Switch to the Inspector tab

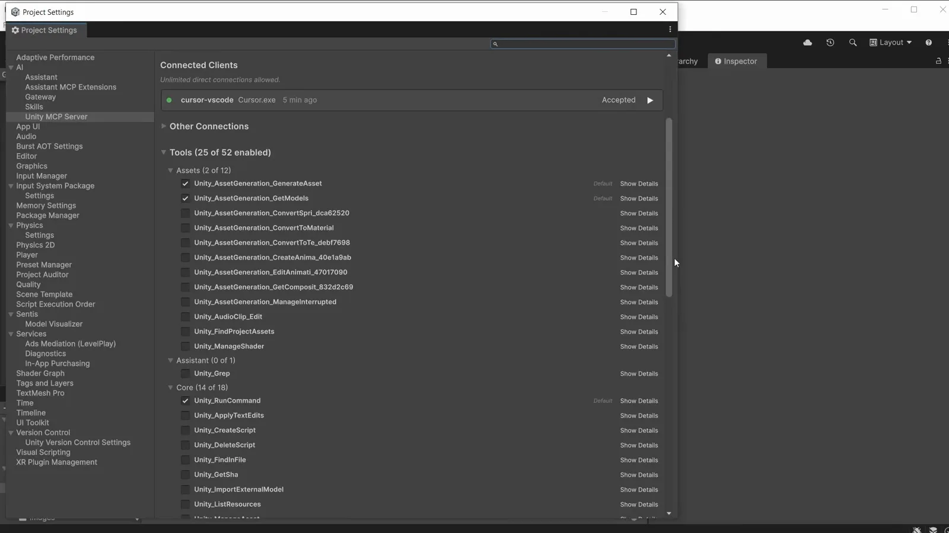tap(737, 61)
